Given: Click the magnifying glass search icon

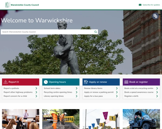Looking at the screenshot, I should 96,32.
